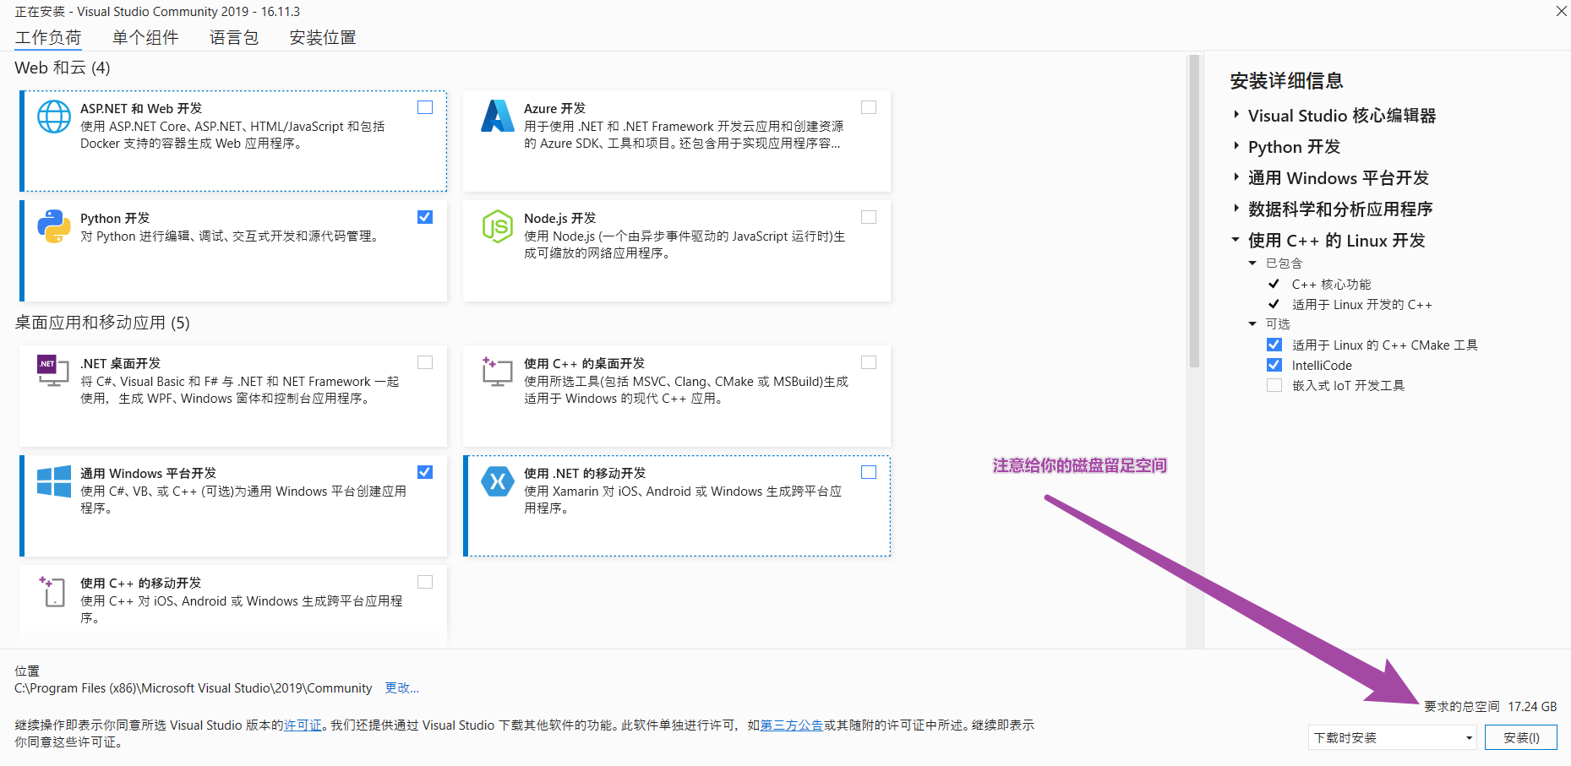Image resolution: width=1571 pixels, height=766 pixels.
Task: Collapse 使用 C++ 的 Linux 开发 details
Action: point(1236,240)
